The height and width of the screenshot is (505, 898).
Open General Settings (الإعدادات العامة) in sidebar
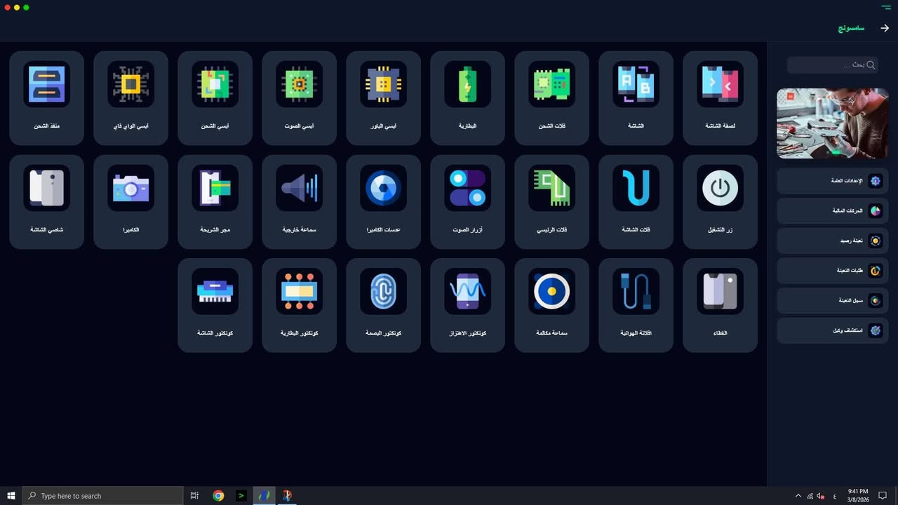832,181
